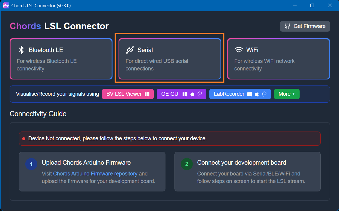Click Apple icon on LabRecorder button
The height and width of the screenshot is (211, 339).
tap(257, 94)
